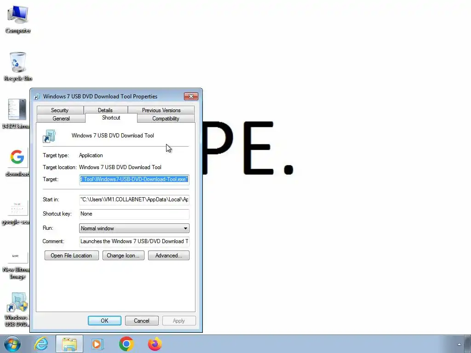Click the greyed-out Apply button

[179, 320]
